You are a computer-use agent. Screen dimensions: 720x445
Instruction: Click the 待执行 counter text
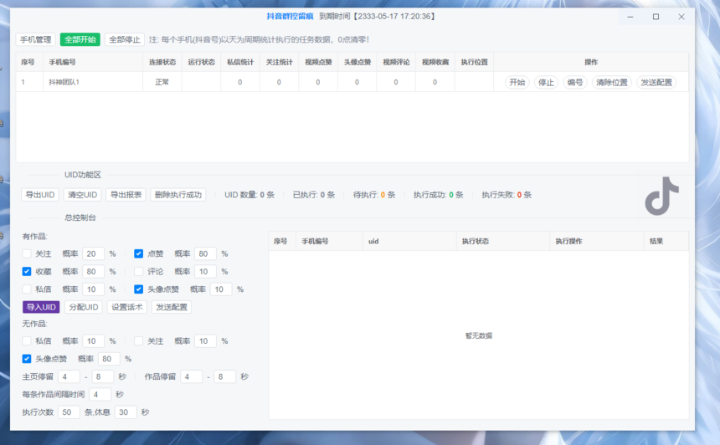pos(373,195)
